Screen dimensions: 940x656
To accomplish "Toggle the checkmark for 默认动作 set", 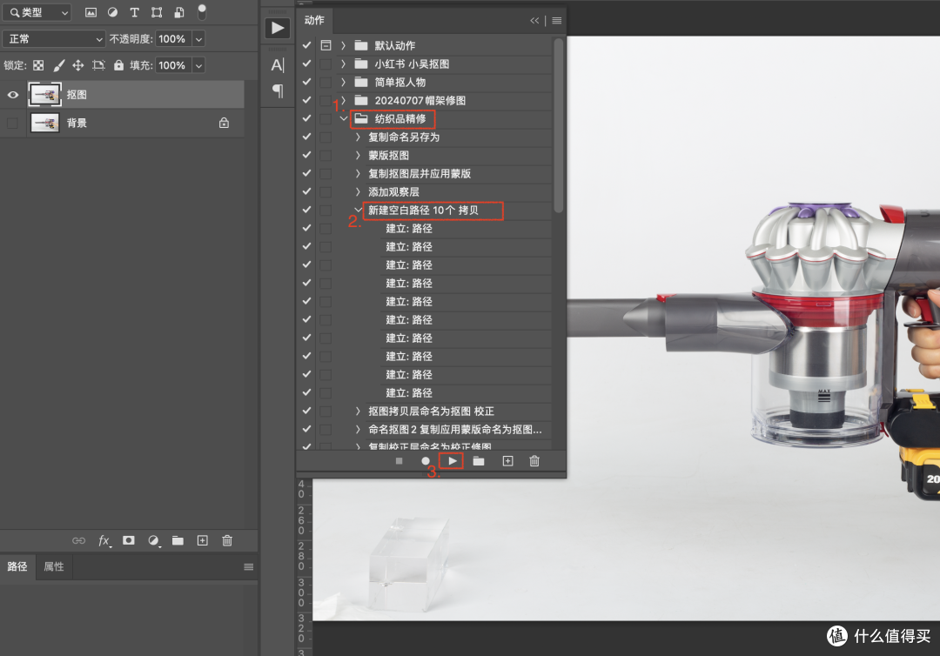I will tap(306, 45).
